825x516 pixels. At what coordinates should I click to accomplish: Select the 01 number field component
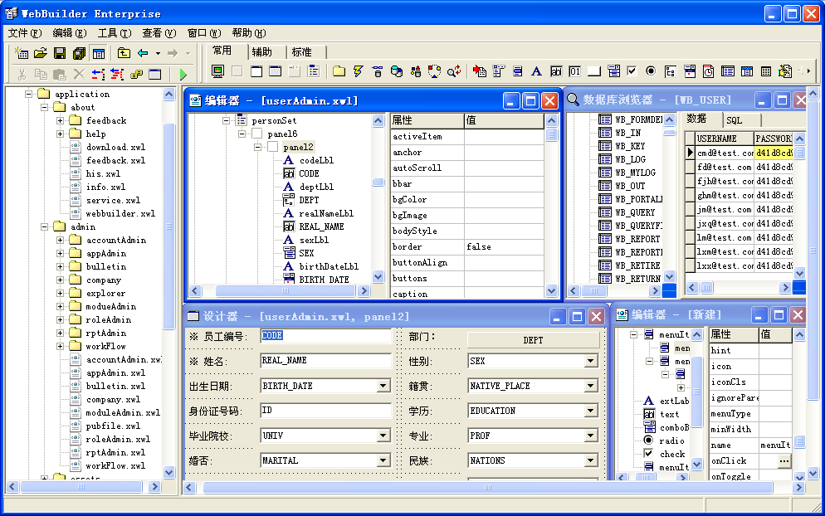574,71
